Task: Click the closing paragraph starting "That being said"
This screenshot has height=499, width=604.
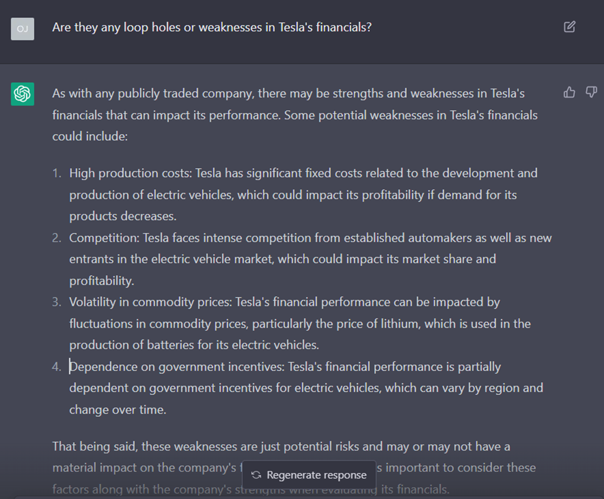Action: [x=281, y=446]
